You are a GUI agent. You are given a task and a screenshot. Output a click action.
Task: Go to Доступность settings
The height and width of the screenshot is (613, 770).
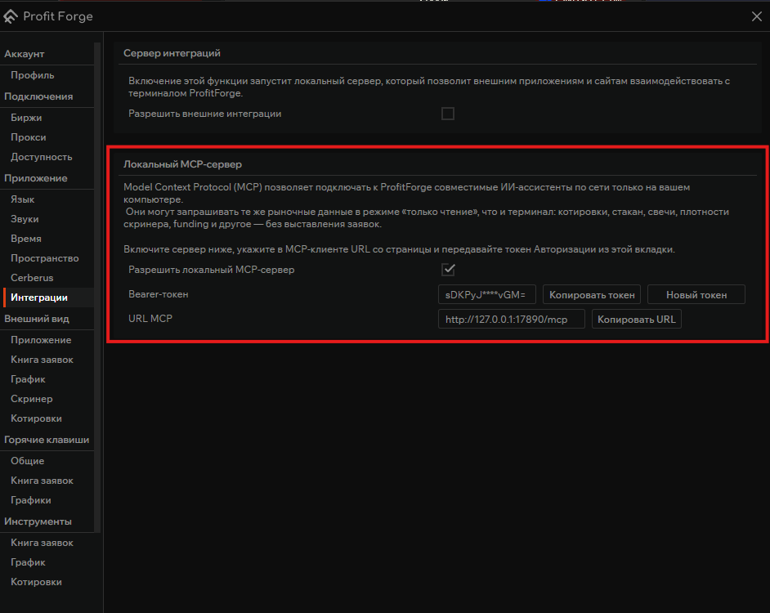click(41, 157)
